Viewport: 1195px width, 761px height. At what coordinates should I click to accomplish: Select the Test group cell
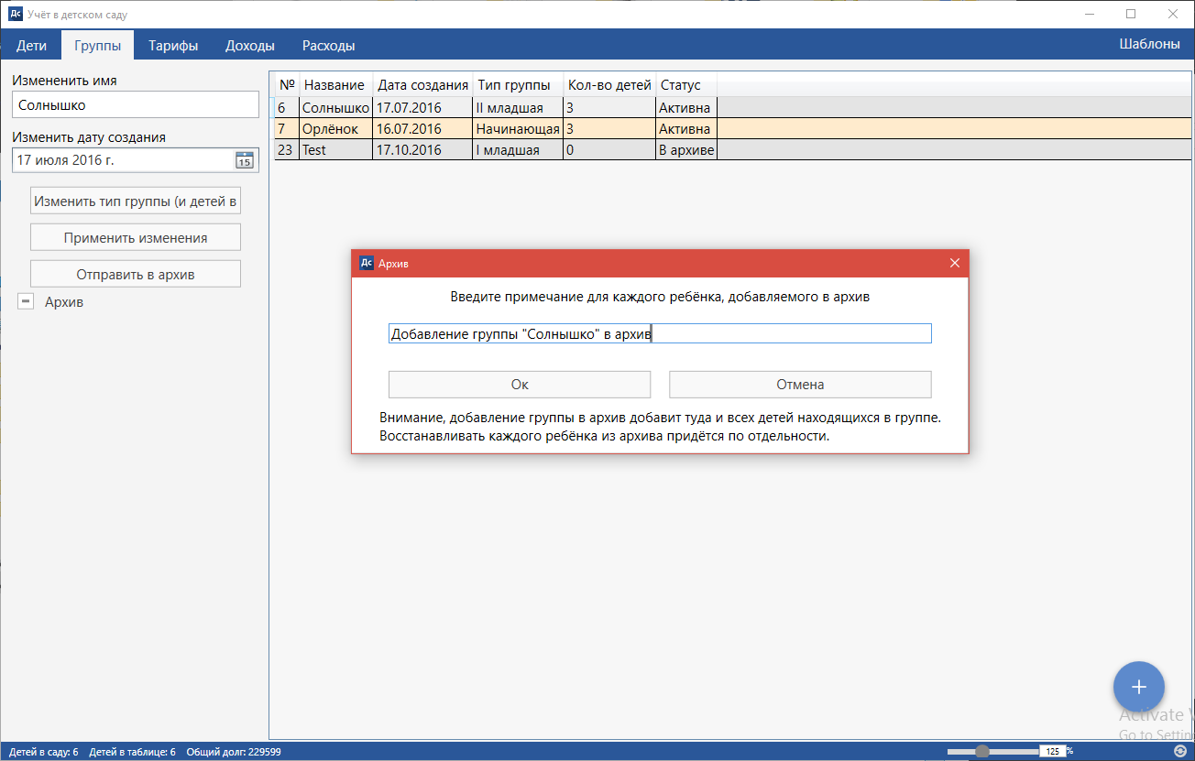click(336, 149)
